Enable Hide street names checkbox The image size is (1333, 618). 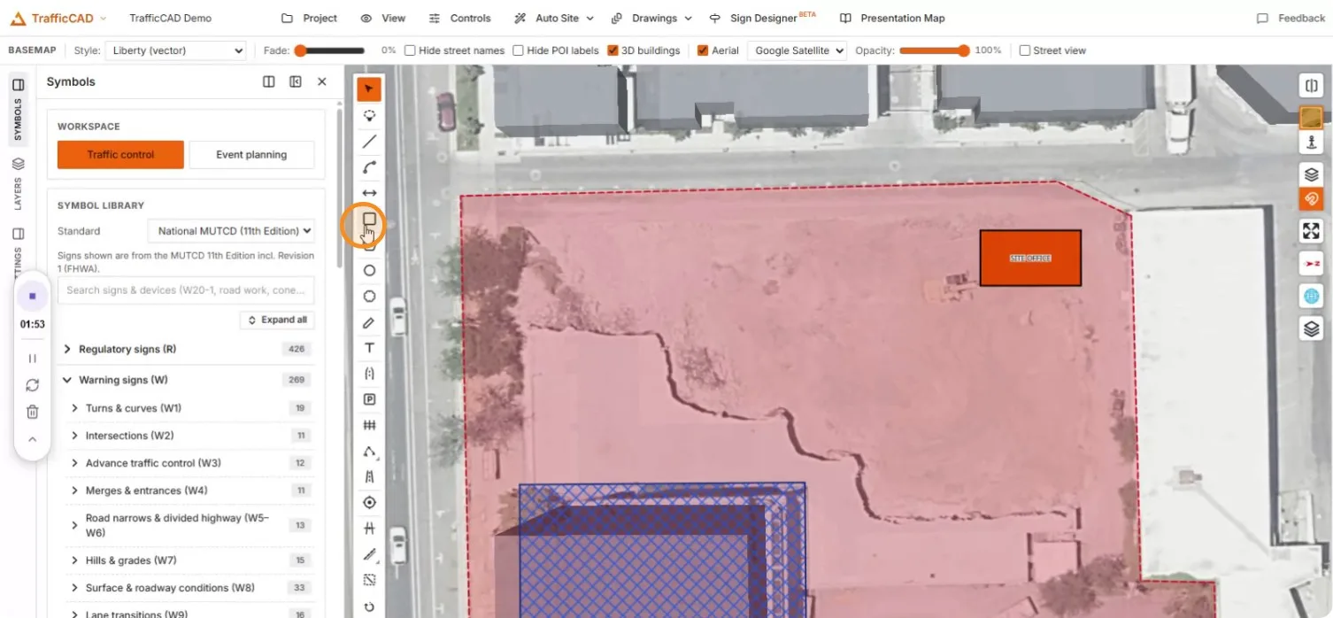(410, 50)
